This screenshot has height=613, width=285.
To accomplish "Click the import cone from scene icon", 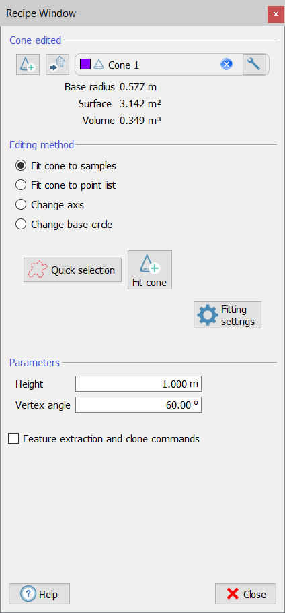I will [x=58, y=64].
